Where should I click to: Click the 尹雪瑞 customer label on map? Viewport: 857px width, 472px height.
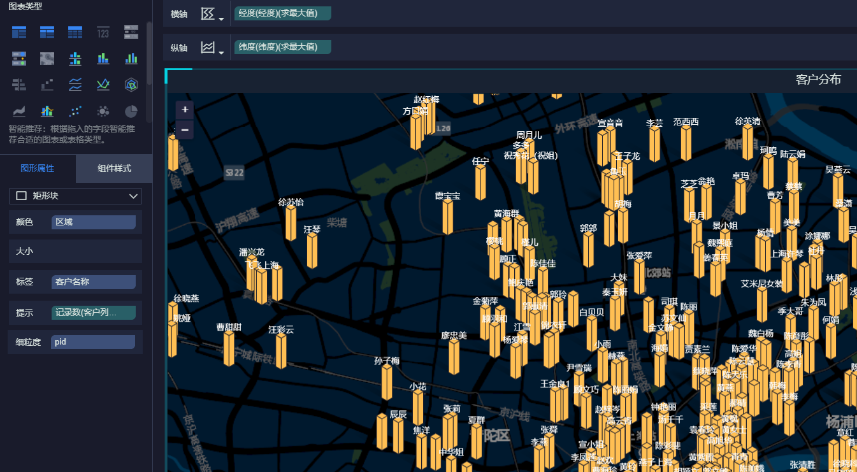click(579, 368)
